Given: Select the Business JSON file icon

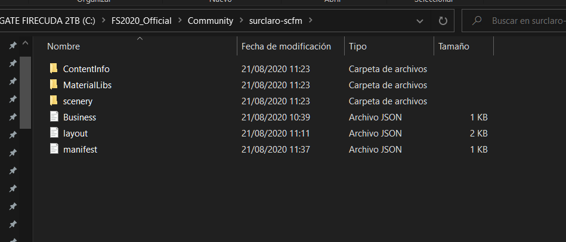Looking at the screenshot, I should [54, 117].
